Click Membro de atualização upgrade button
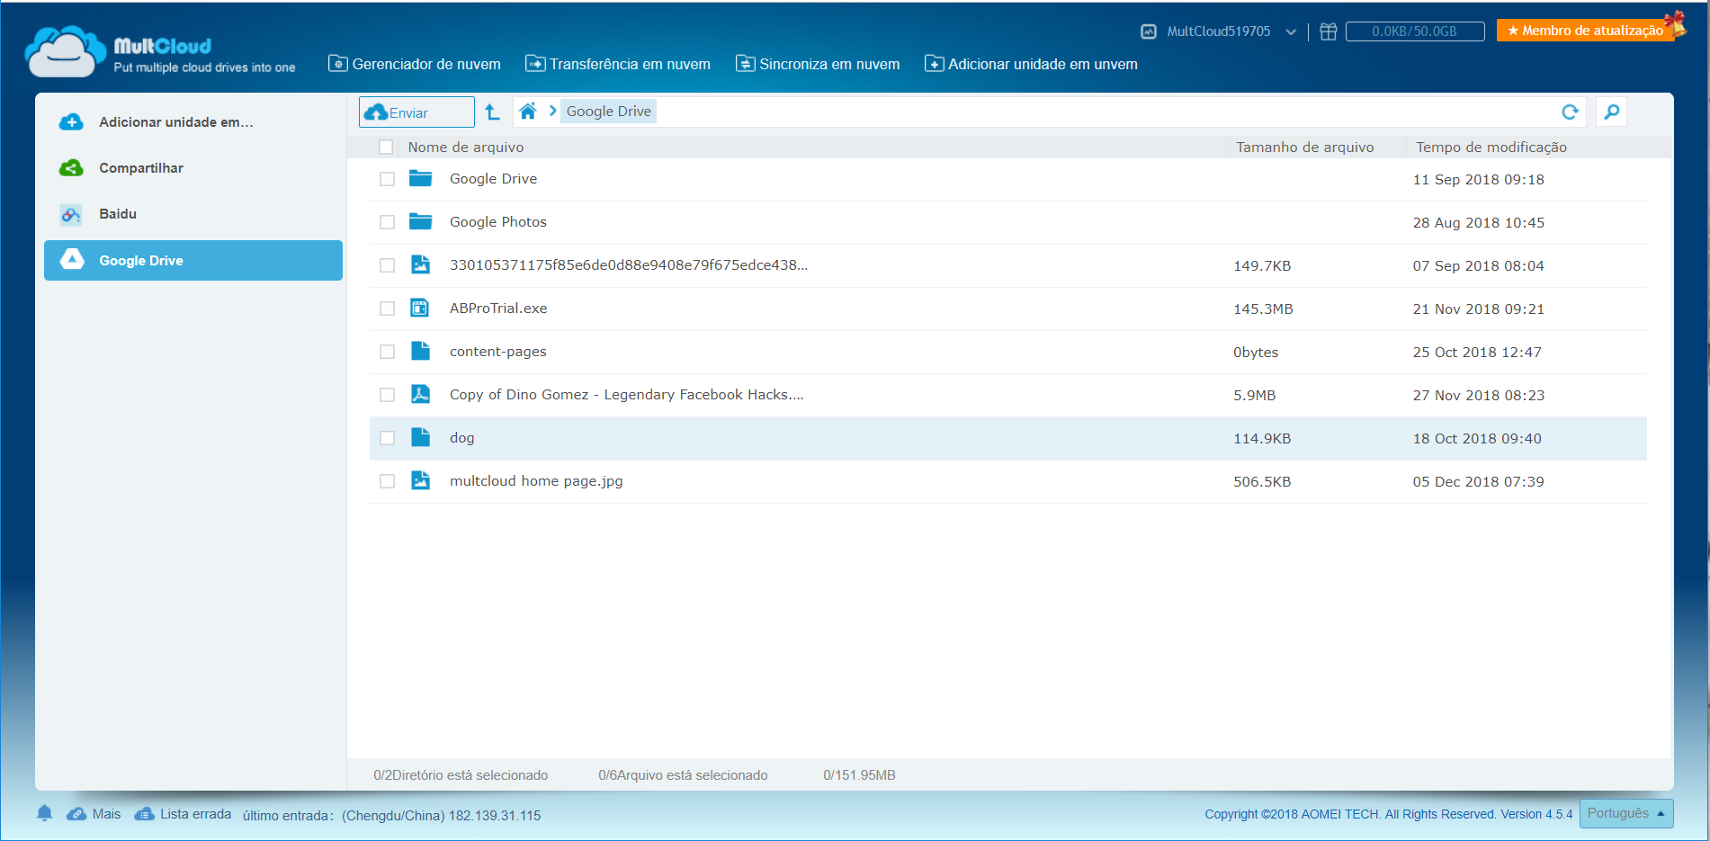This screenshot has height=841, width=1710. point(1584,31)
